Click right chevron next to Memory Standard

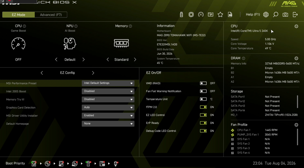click(135, 59)
